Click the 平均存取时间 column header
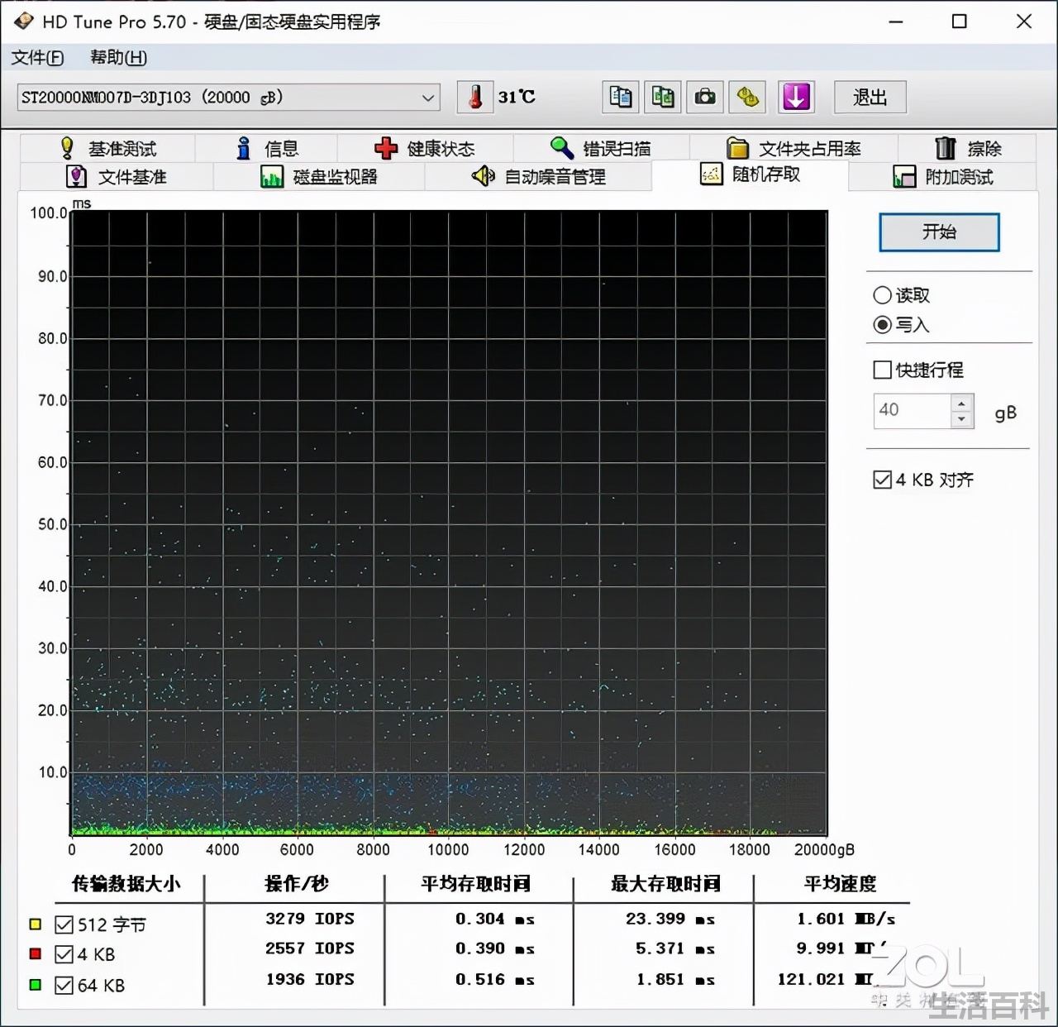 pos(475,884)
